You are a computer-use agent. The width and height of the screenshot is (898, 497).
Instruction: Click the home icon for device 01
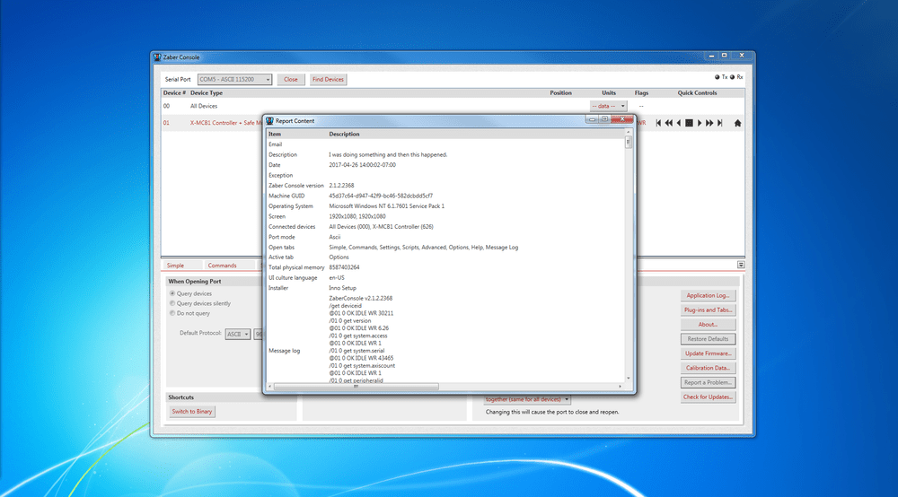click(x=737, y=123)
